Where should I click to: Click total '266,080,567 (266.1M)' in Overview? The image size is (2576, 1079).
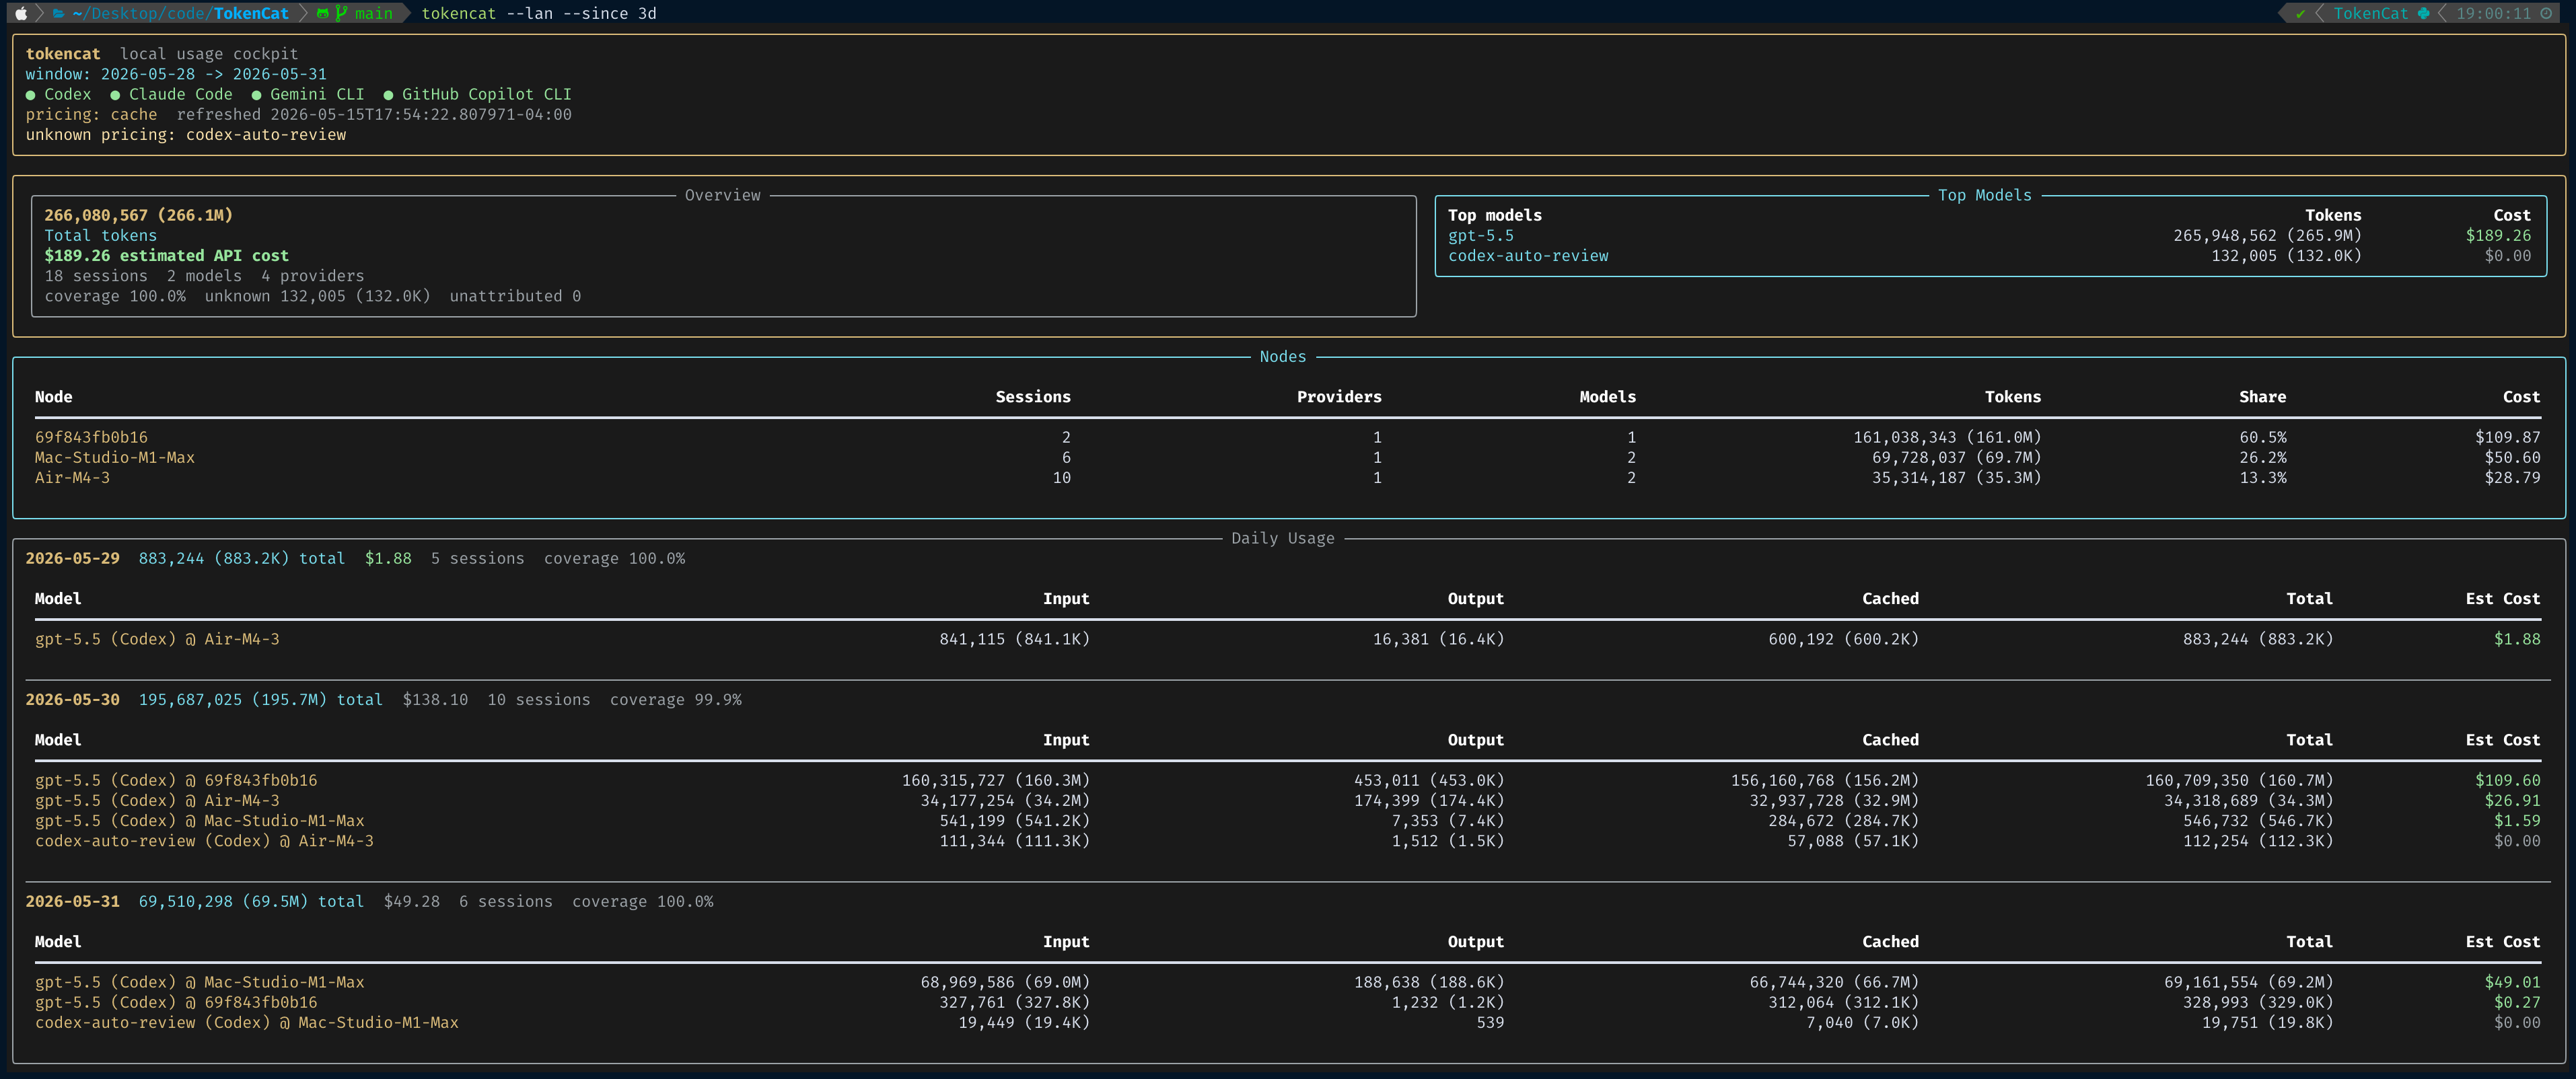(138, 215)
